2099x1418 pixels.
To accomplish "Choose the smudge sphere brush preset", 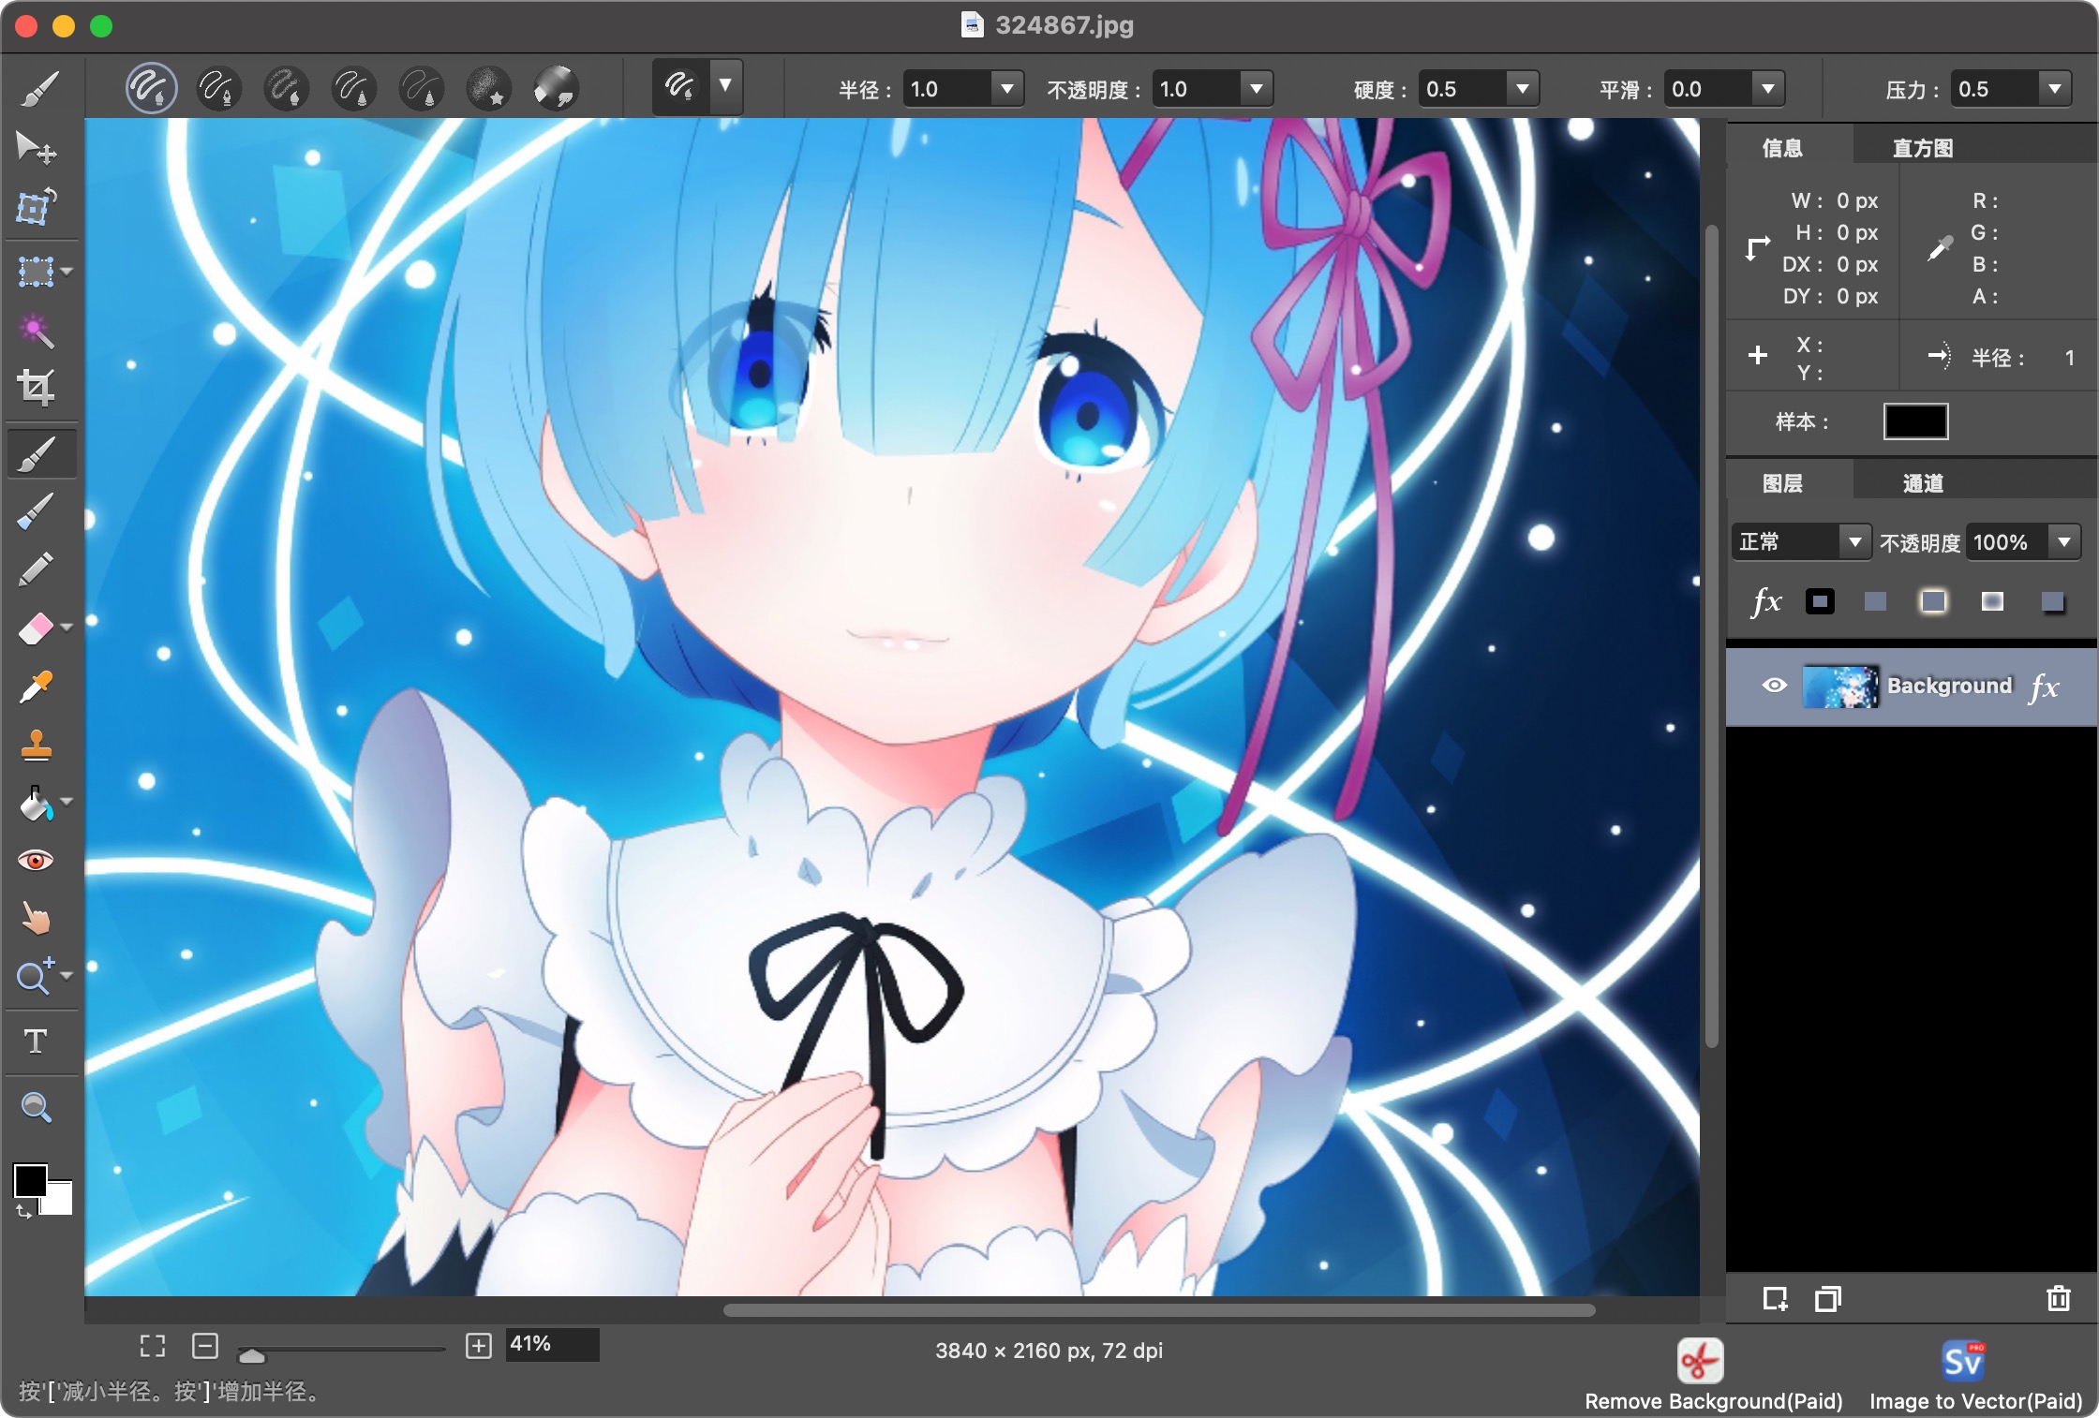I will [556, 89].
